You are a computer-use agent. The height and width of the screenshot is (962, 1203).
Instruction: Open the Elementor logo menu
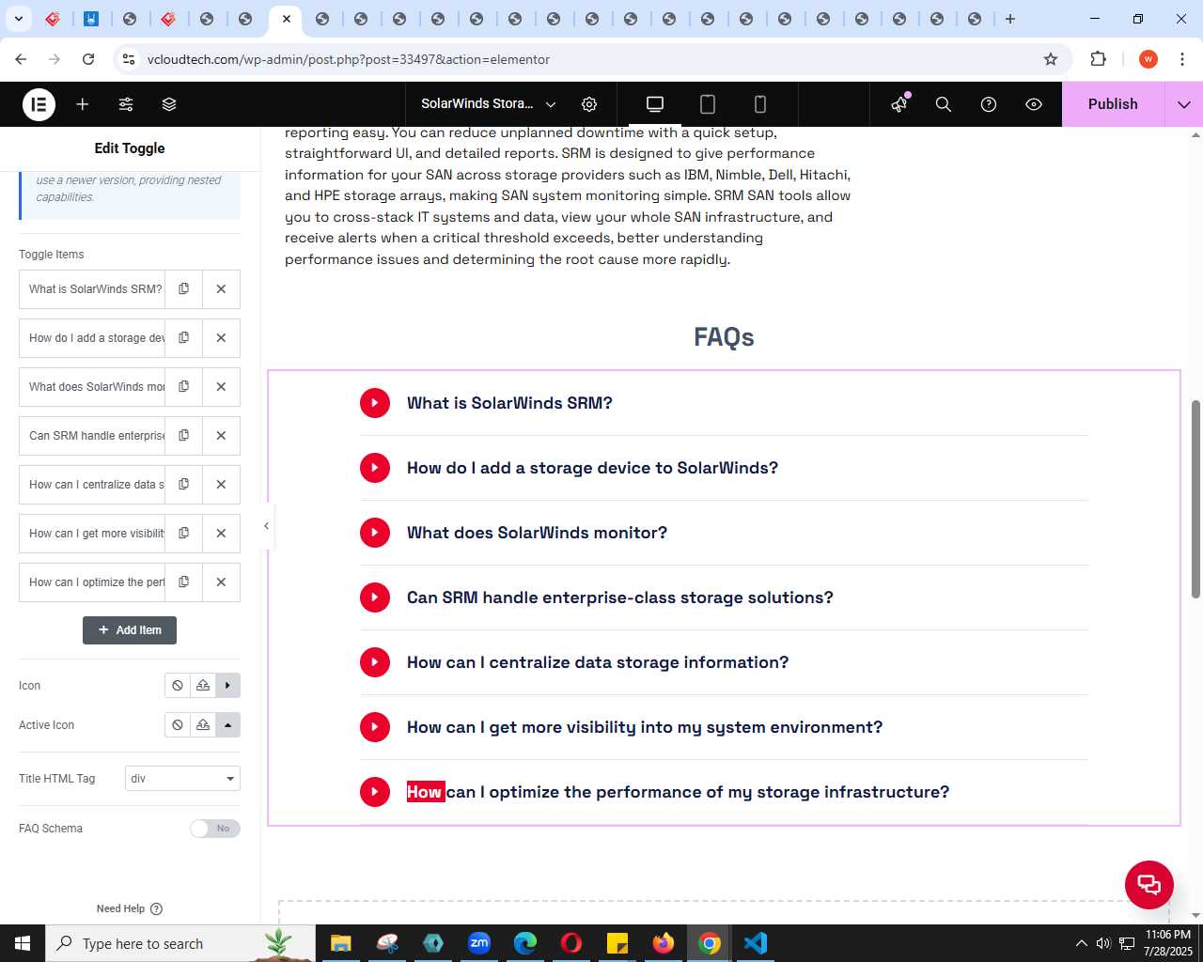click(39, 104)
